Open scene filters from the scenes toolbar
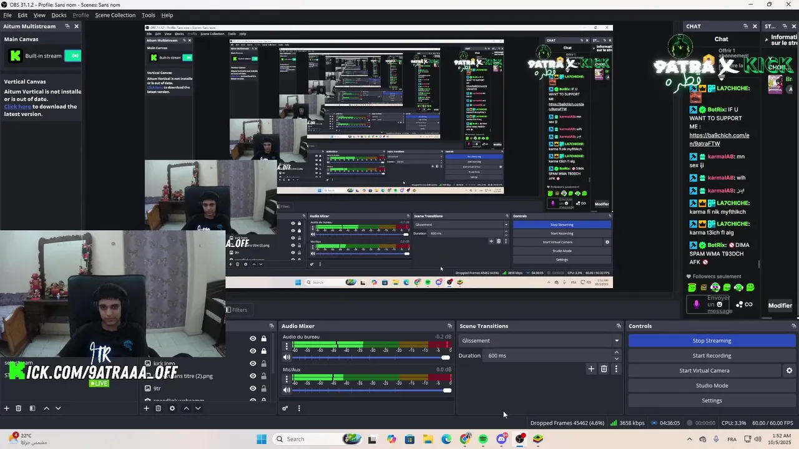Image resolution: width=799 pixels, height=449 pixels. point(32,408)
